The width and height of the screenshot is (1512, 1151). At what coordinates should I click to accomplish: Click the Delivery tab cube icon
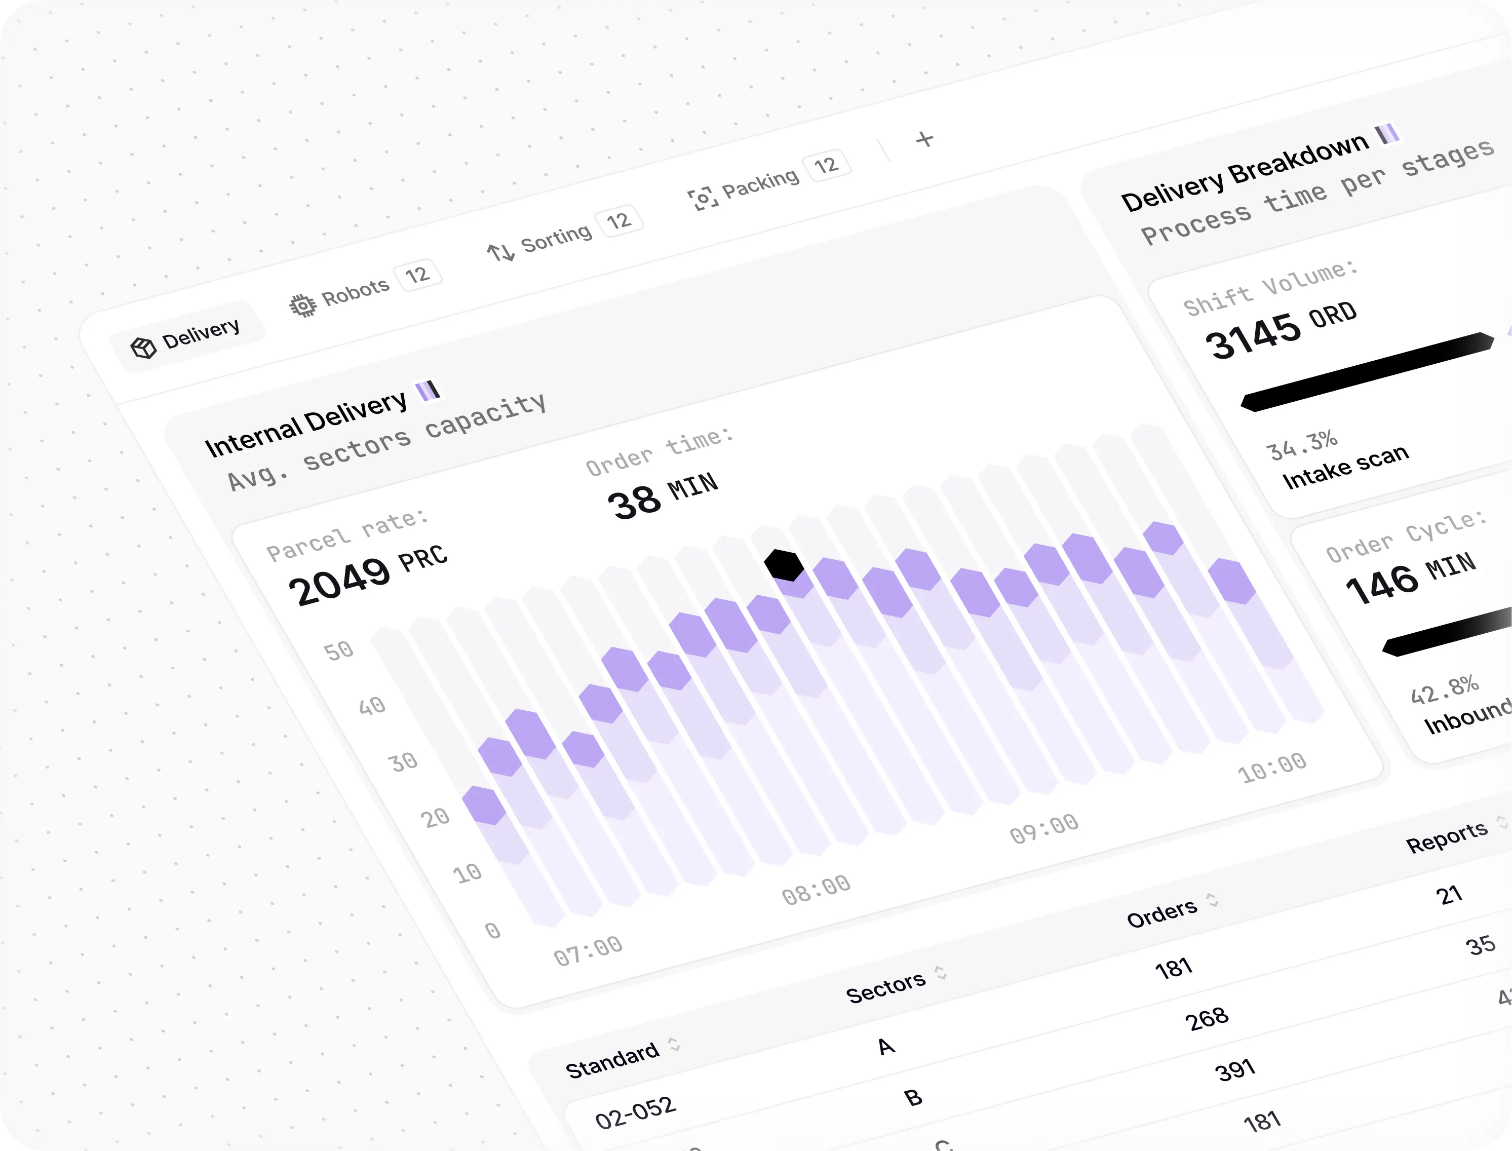143,348
